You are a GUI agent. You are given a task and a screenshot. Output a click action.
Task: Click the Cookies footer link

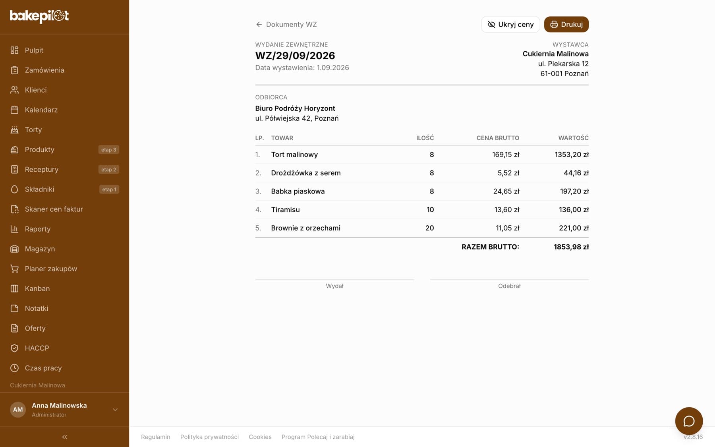point(260,437)
